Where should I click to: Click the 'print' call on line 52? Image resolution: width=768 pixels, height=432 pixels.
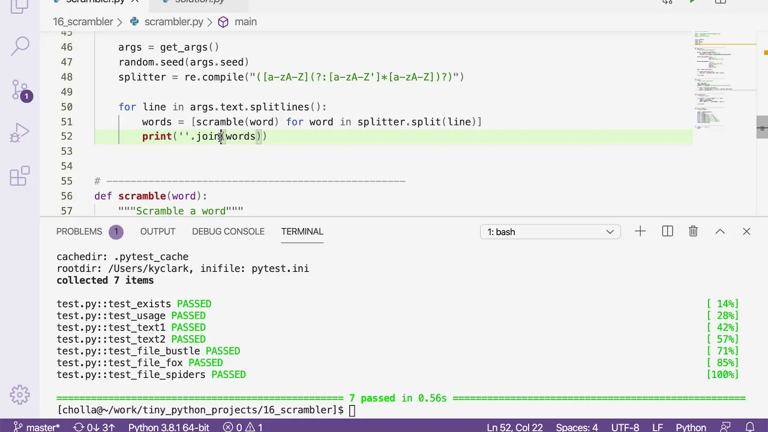(157, 137)
